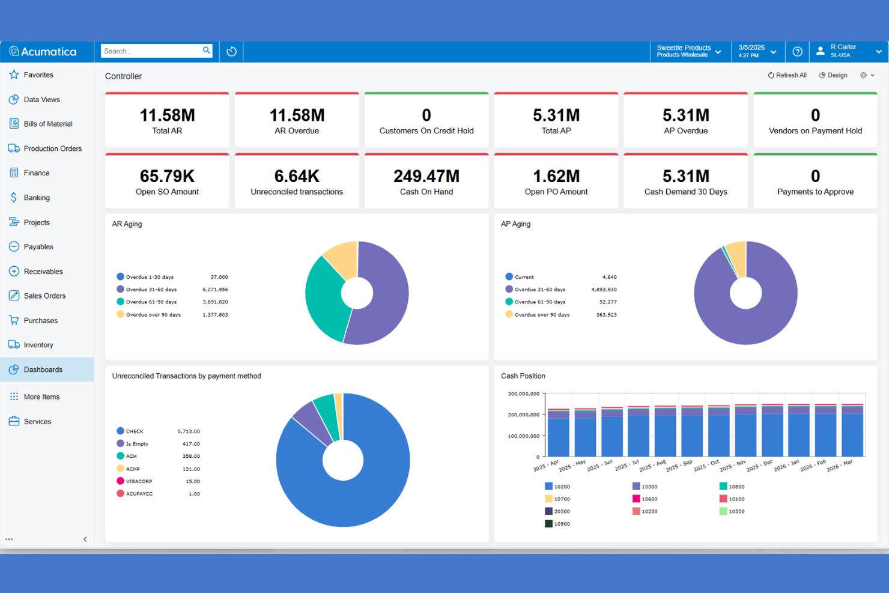The height and width of the screenshot is (593, 889).
Task: Collapse the left navigation panel arrow
Action: pos(85,540)
